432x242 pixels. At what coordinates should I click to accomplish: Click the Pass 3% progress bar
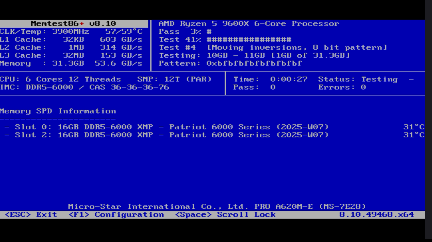point(185,32)
